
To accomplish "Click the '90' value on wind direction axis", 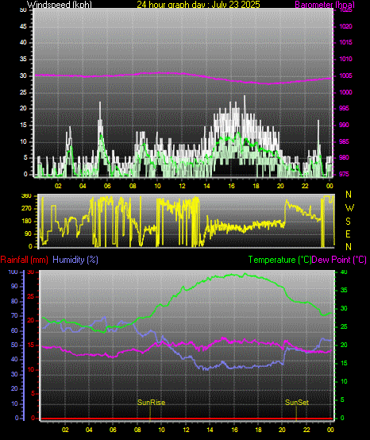I will 29,234.
